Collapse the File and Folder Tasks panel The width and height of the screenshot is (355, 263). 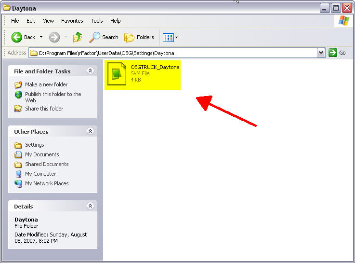point(91,71)
